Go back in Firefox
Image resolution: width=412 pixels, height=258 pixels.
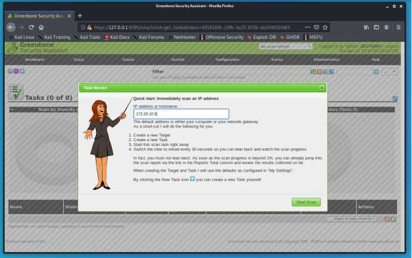pos(11,27)
